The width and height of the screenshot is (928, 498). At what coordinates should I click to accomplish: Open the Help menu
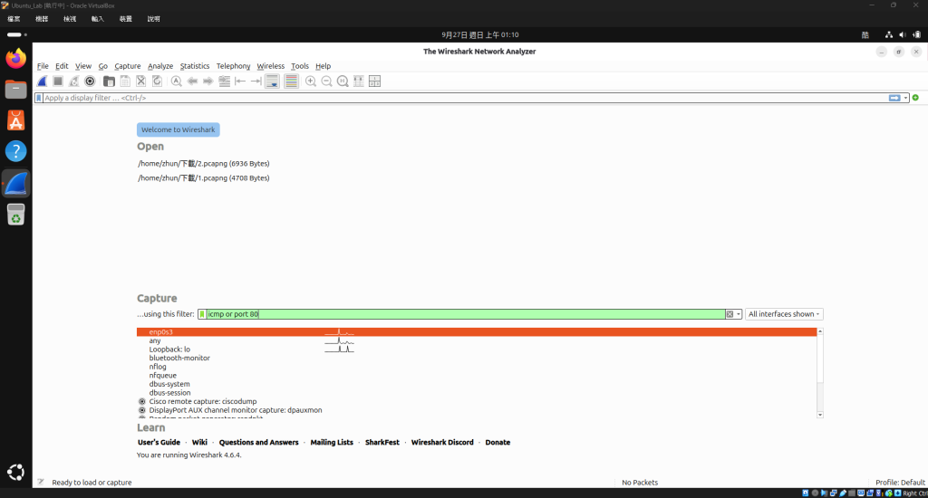[324, 66]
